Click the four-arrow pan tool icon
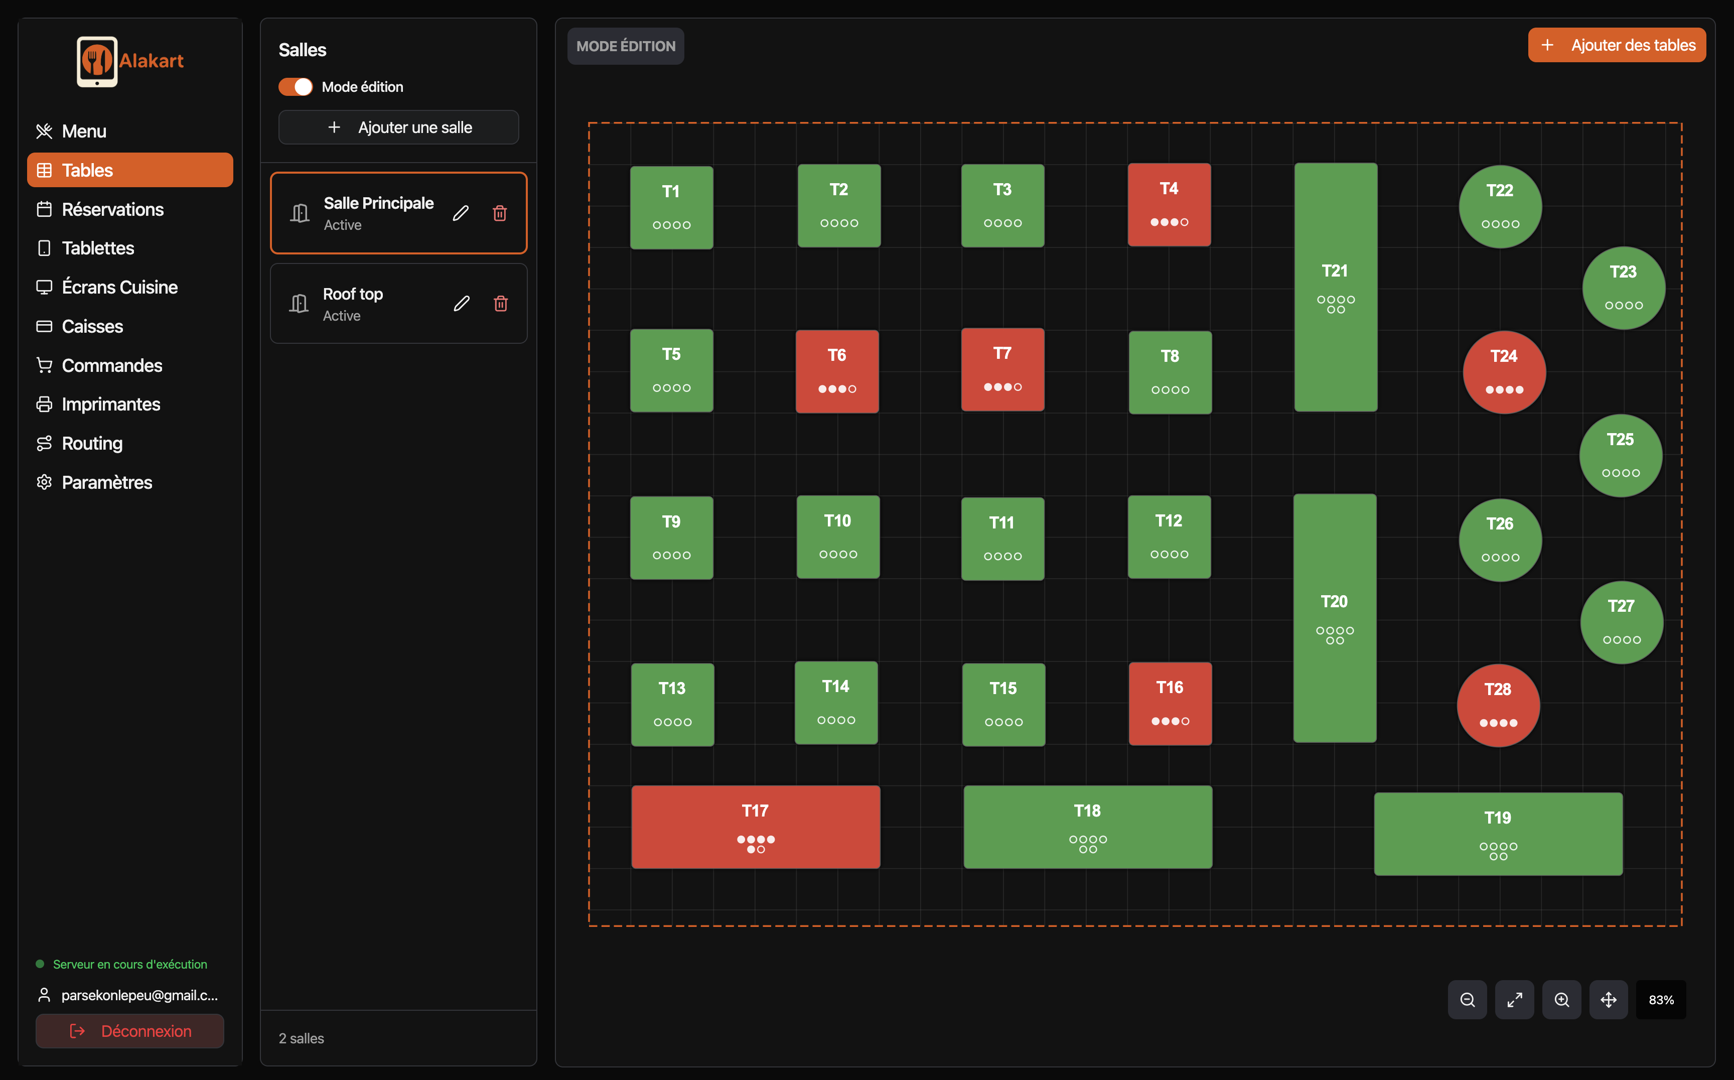 click(x=1608, y=999)
